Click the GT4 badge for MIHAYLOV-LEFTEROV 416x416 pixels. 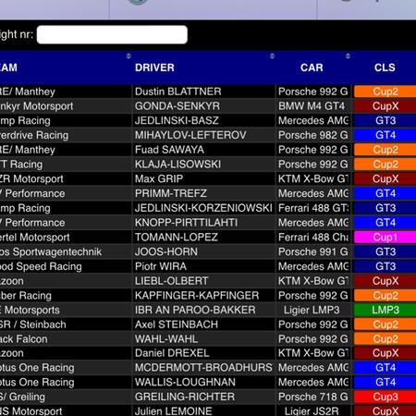coord(385,135)
